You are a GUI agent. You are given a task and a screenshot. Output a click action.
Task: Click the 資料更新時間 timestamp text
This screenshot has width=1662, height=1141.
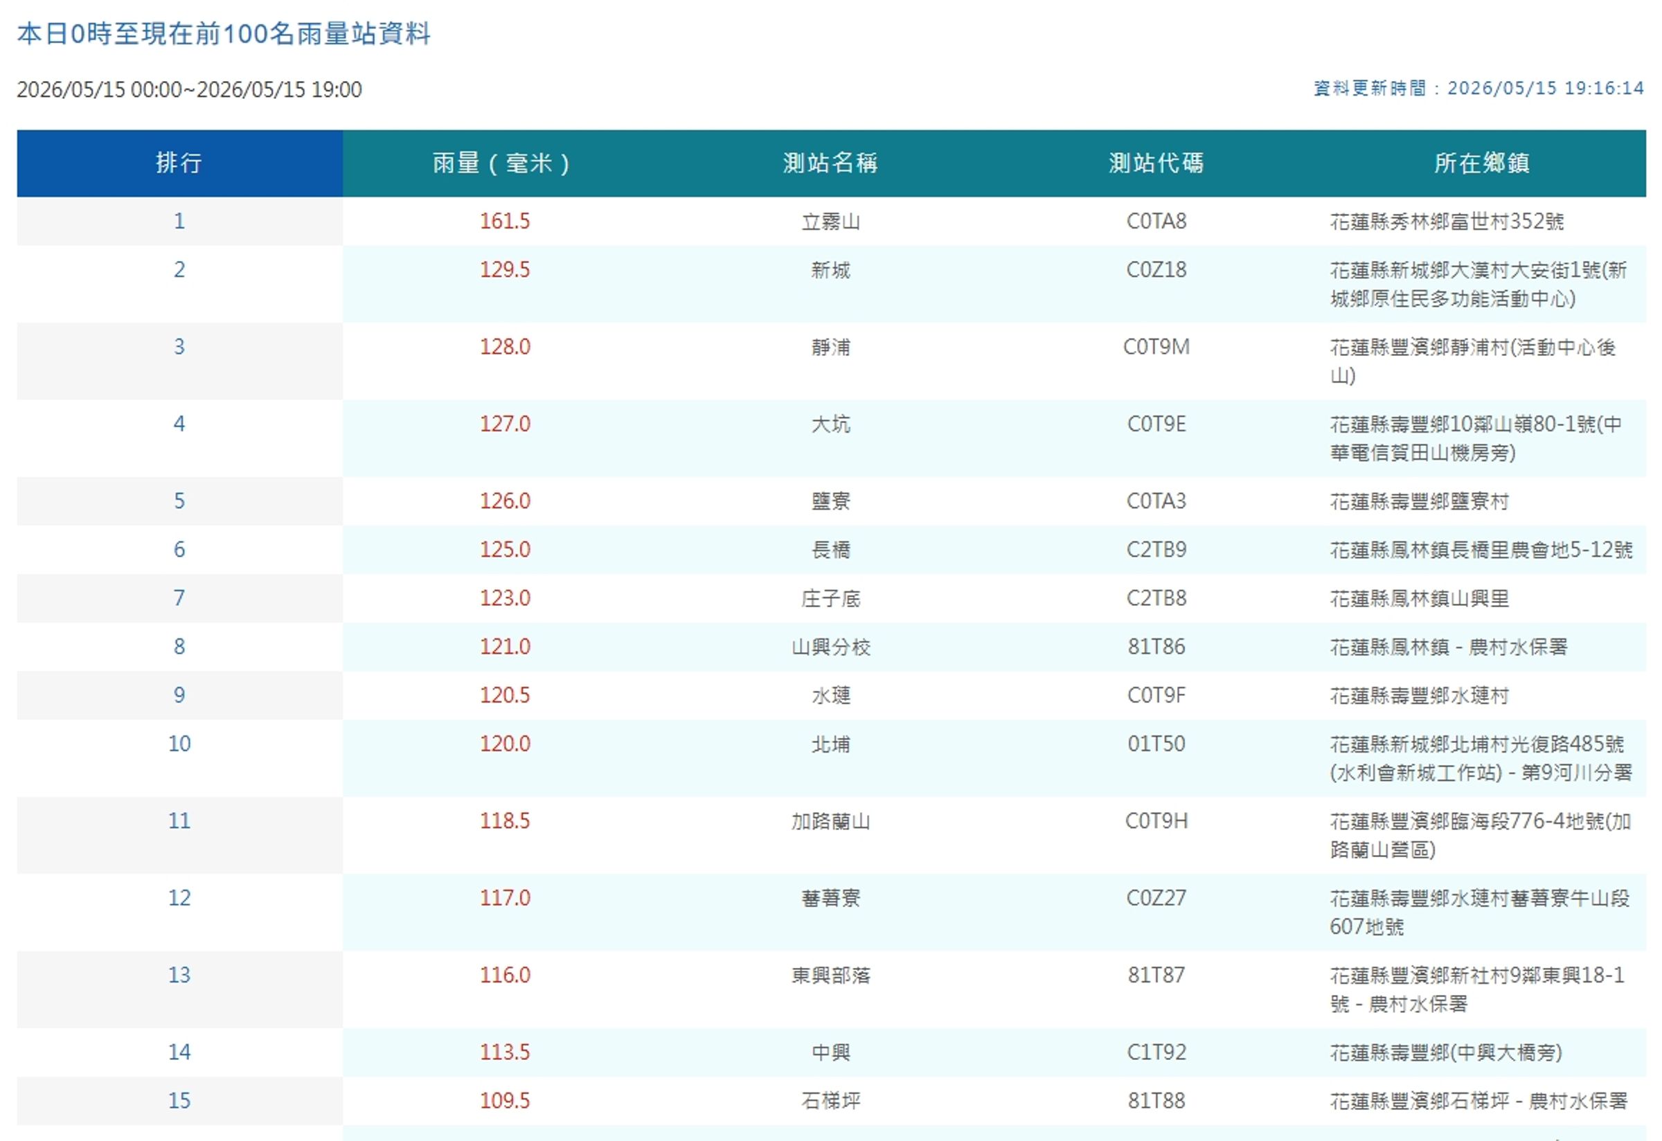point(1479,88)
